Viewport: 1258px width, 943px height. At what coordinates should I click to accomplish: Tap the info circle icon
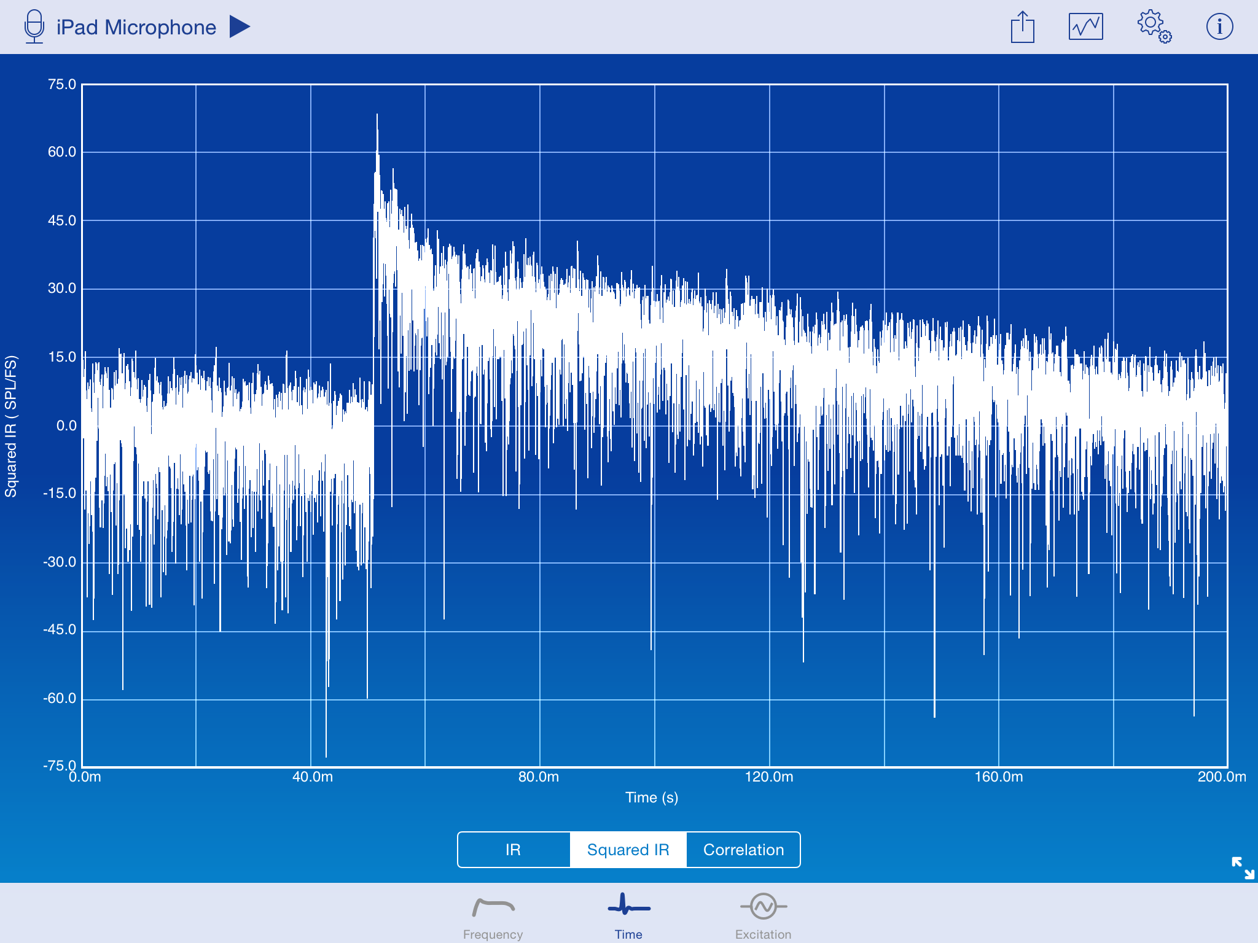(1219, 27)
